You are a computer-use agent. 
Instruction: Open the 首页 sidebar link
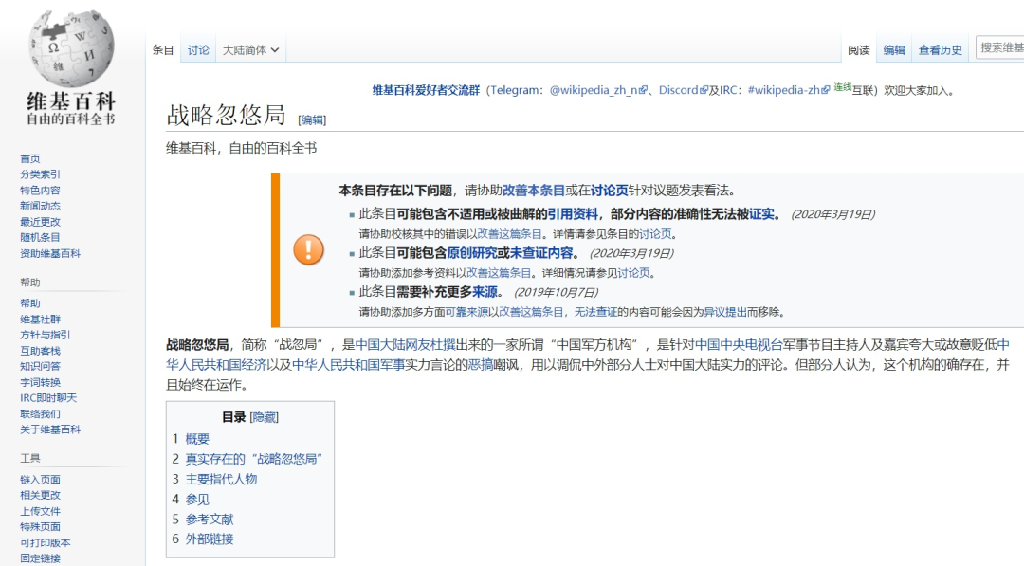(x=30, y=158)
